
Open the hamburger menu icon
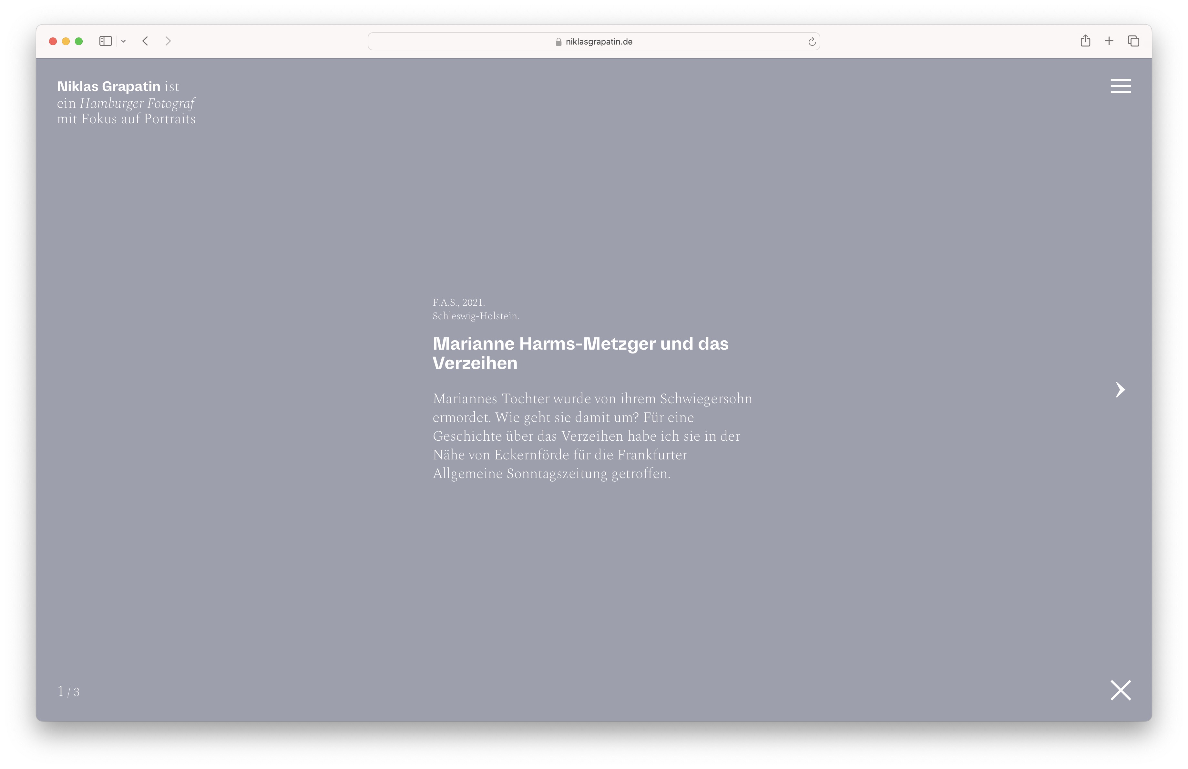click(1120, 86)
